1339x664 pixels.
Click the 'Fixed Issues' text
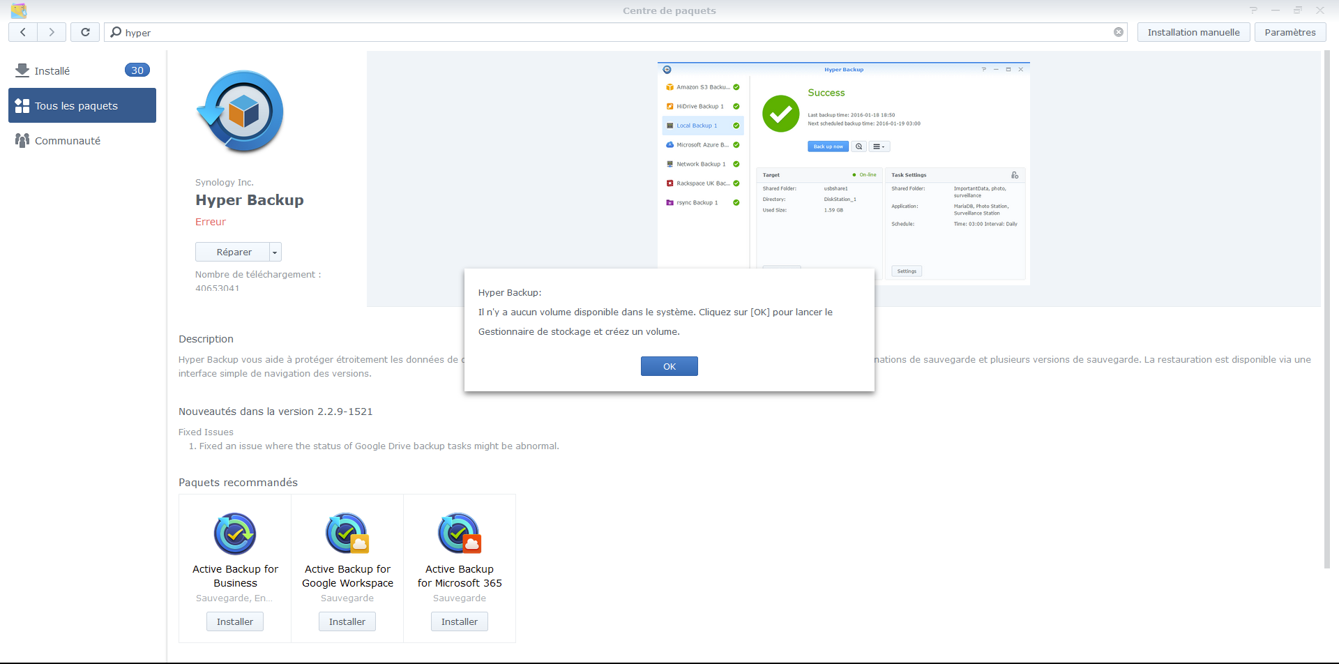click(206, 432)
